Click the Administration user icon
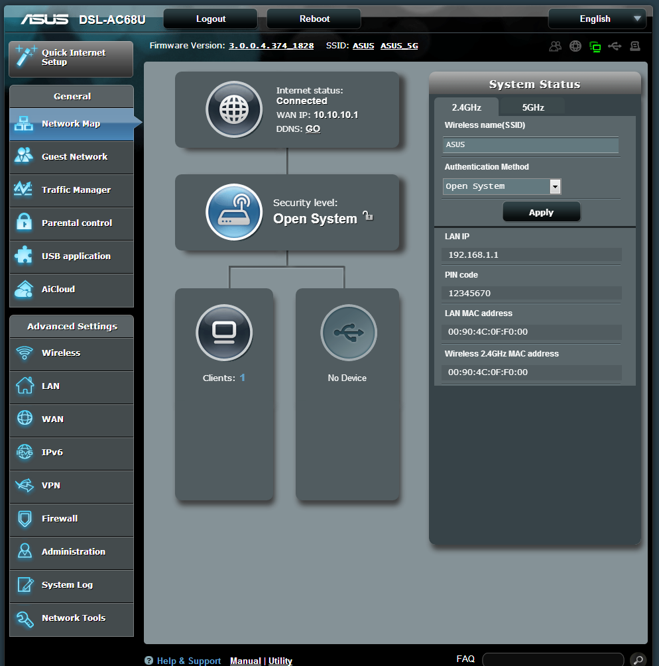This screenshot has height=666, width=659. tap(25, 551)
